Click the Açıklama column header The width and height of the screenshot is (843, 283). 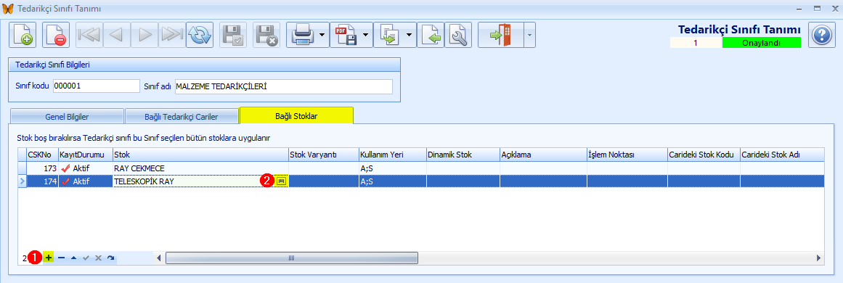pyautogui.click(x=543, y=155)
